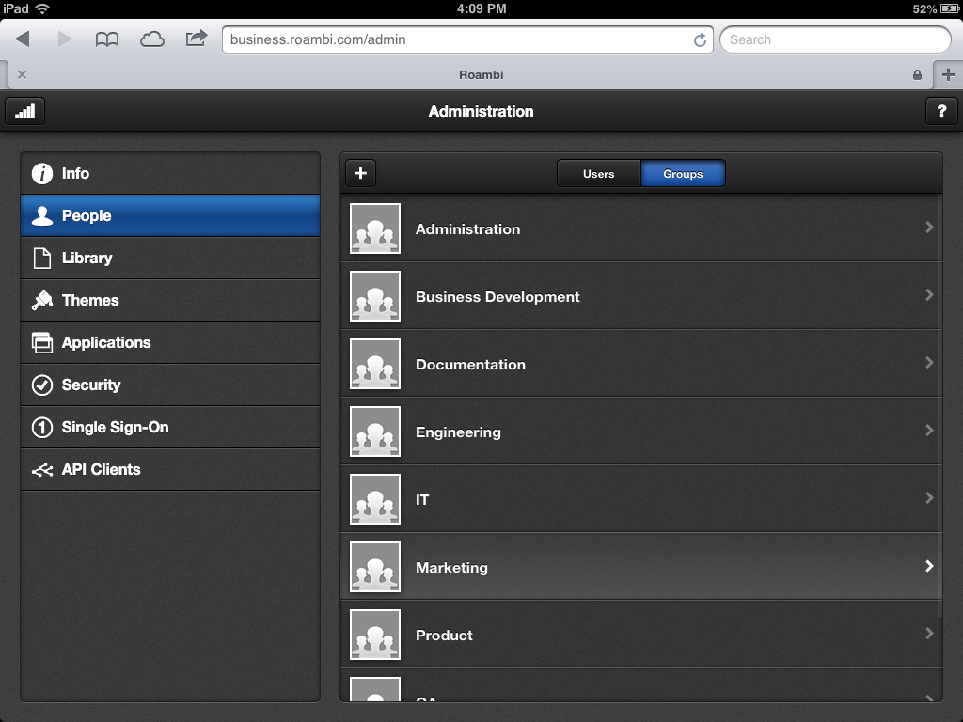Select the Groups segment
The image size is (963, 722).
point(683,174)
